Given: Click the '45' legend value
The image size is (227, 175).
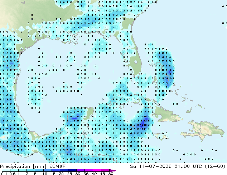Looking at the screenshot, I should click(103, 174).
